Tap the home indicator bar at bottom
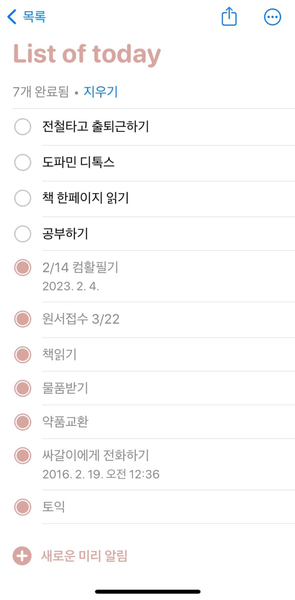This screenshot has width=295, height=600. pyautogui.click(x=148, y=591)
